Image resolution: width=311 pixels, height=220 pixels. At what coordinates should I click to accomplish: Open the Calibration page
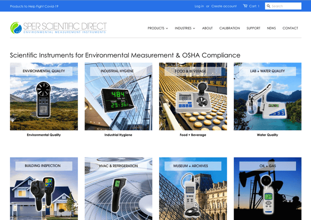(x=229, y=28)
